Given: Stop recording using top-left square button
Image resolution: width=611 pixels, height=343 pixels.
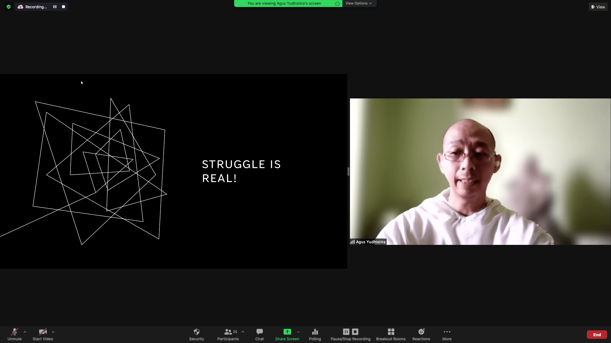Looking at the screenshot, I should coord(63,7).
